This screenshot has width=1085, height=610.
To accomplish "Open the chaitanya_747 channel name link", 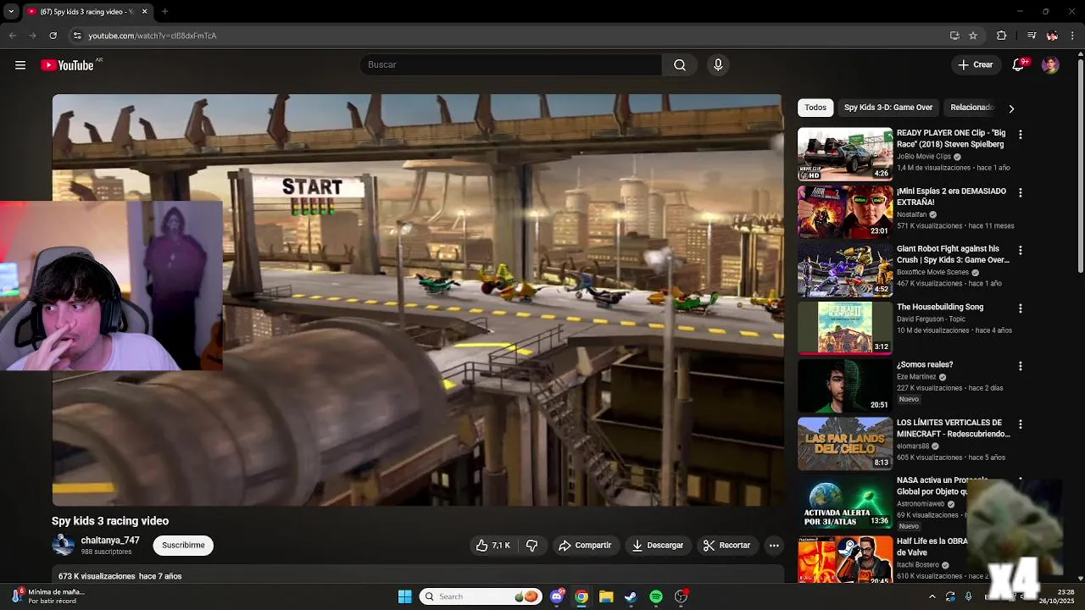I will [x=110, y=541].
